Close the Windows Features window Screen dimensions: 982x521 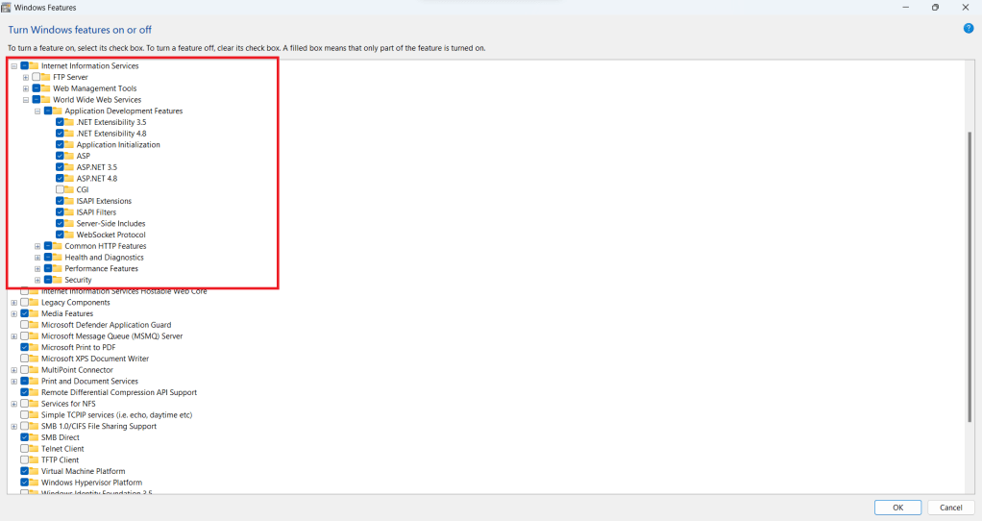(x=965, y=8)
